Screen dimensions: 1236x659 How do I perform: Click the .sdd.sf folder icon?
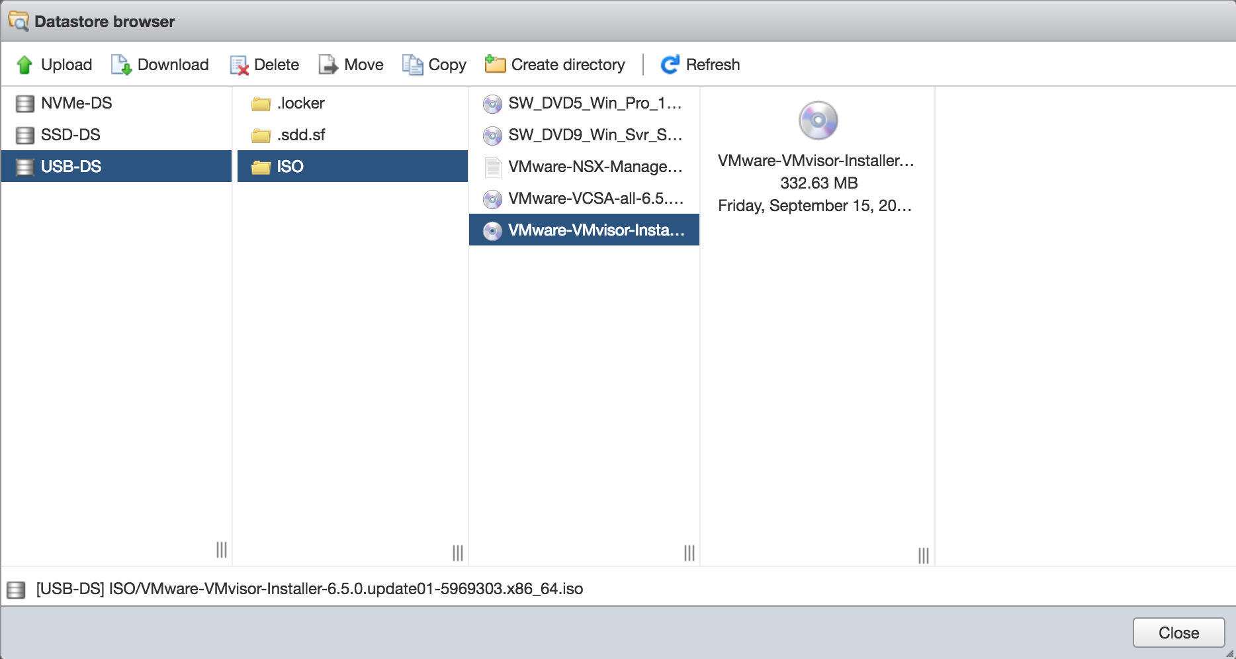point(261,136)
